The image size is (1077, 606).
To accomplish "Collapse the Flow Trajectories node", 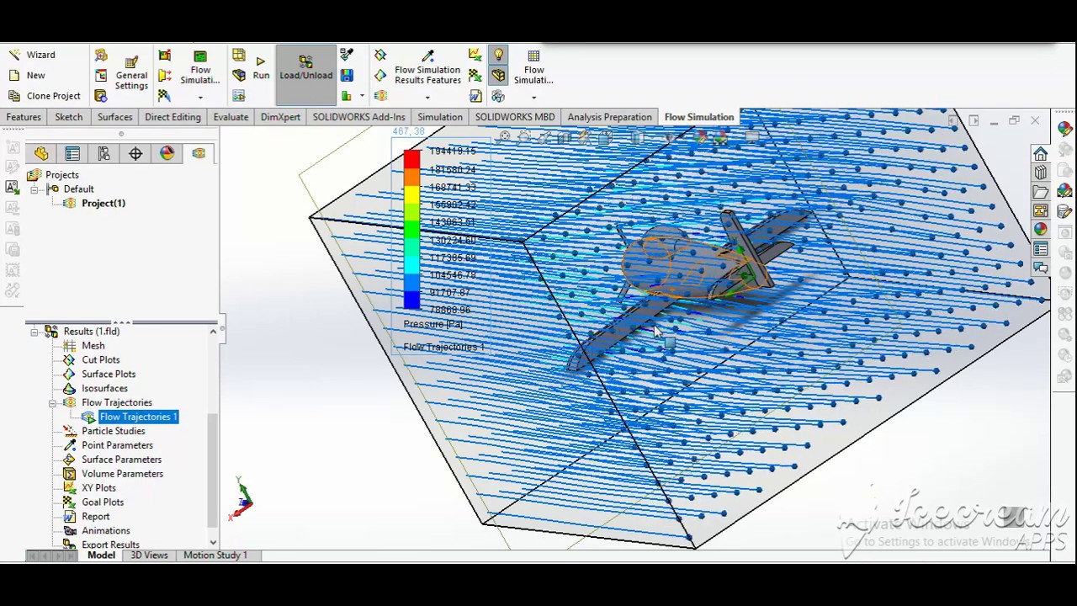I will [52, 403].
